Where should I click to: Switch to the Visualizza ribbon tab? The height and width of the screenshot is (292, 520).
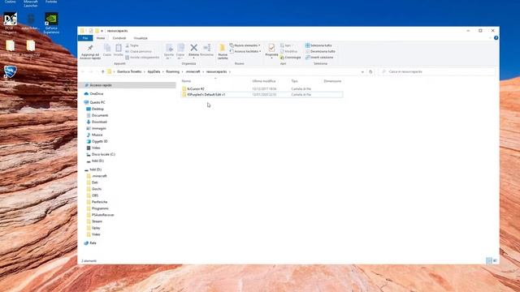click(141, 38)
